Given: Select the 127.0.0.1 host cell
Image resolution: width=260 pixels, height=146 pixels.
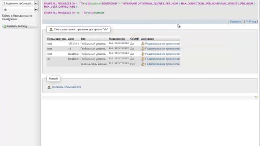Looking at the screenshot, I should pos(74,44).
